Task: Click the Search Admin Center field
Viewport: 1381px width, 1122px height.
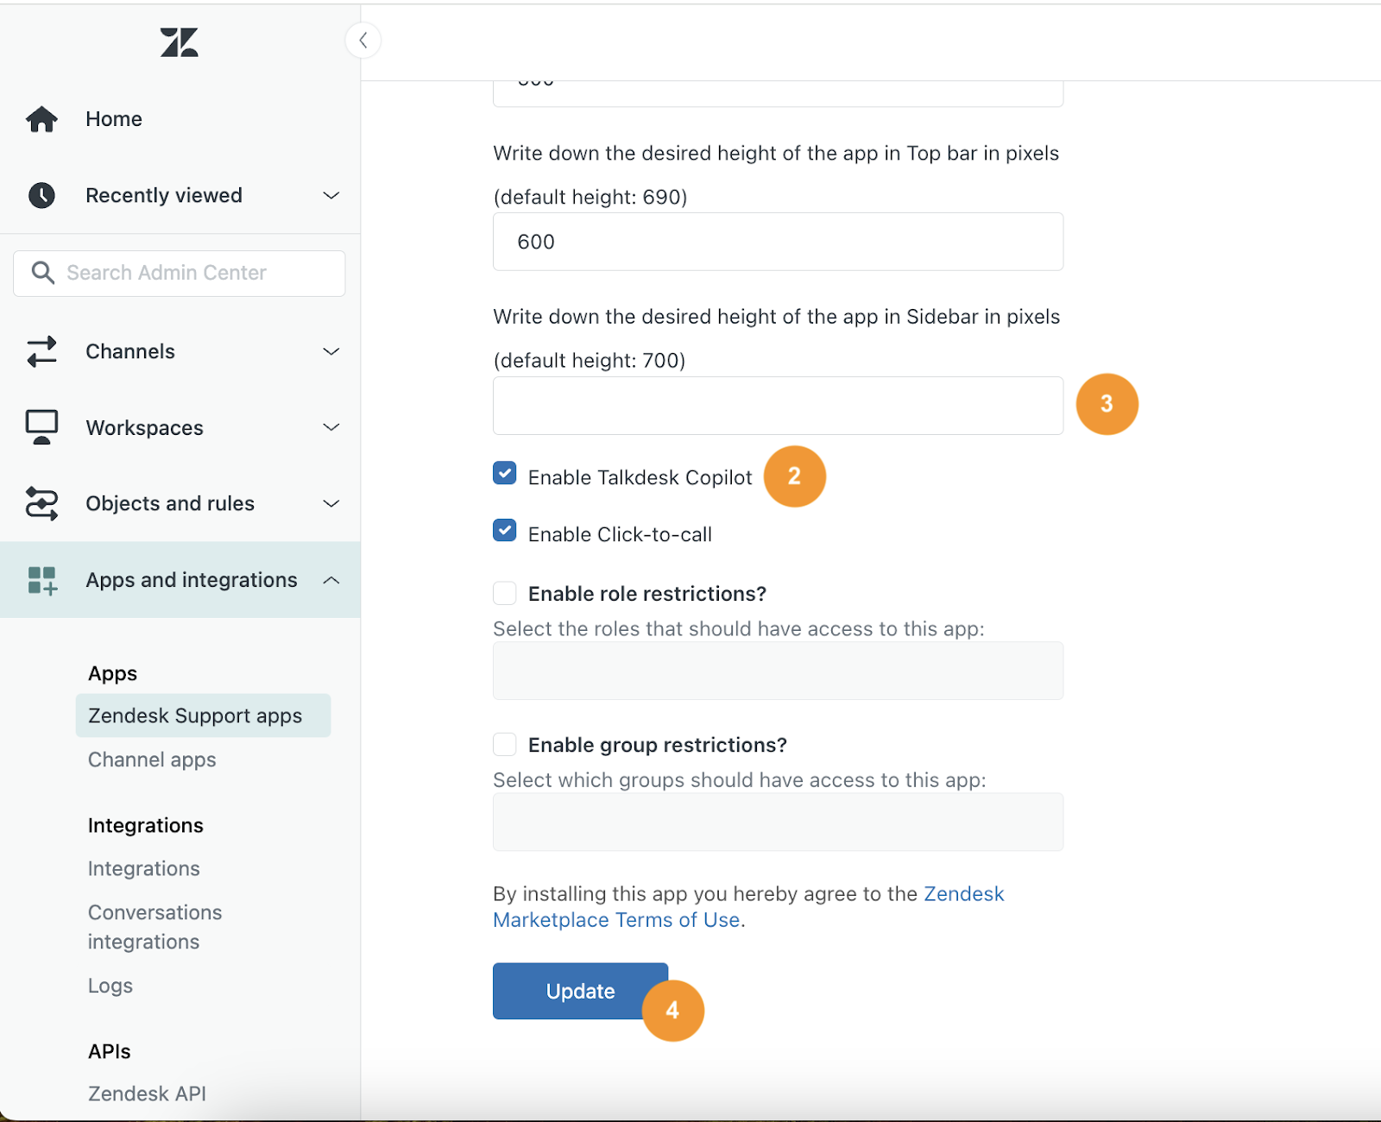Action: click(180, 273)
